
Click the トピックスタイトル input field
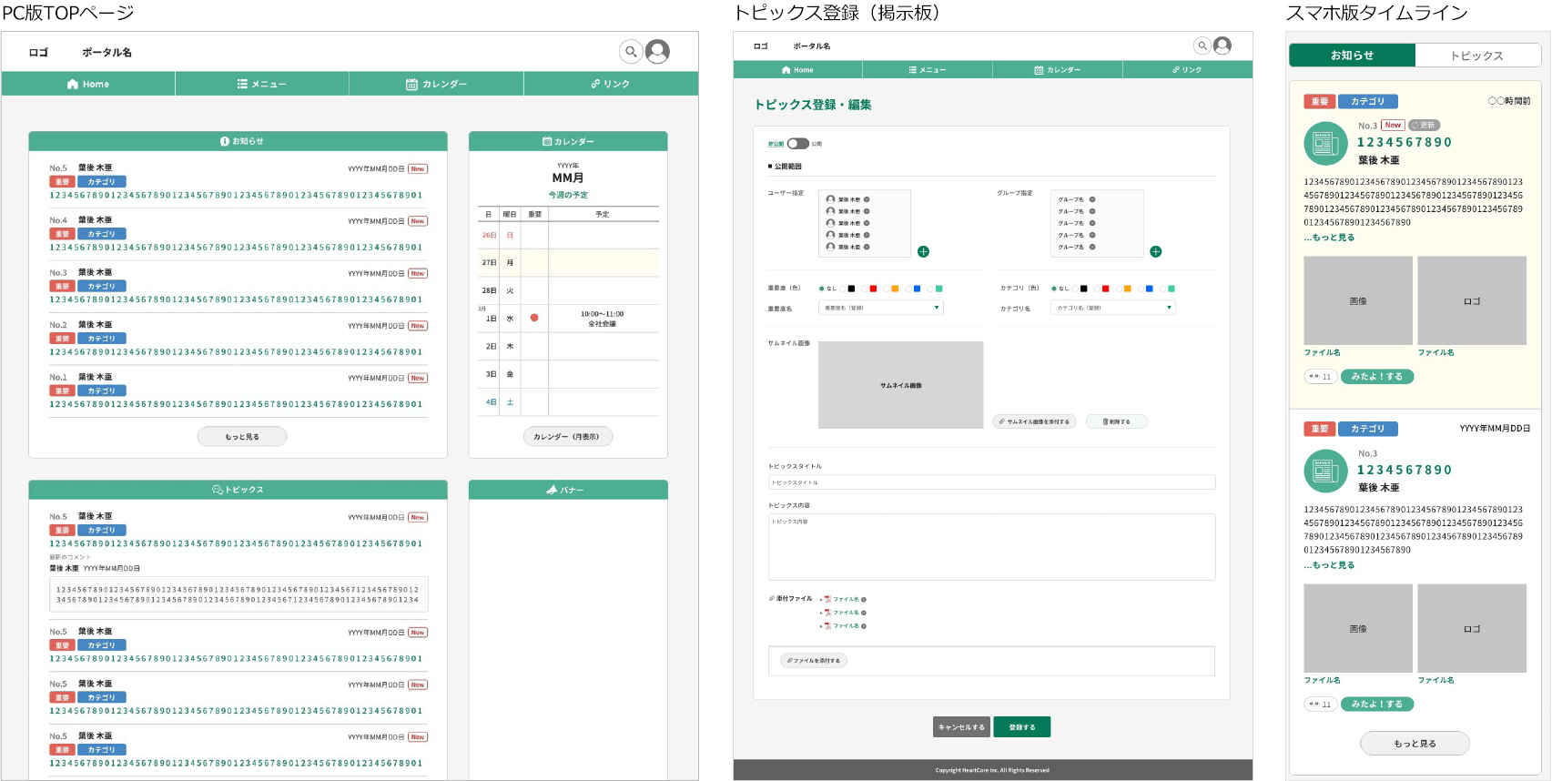(x=992, y=482)
